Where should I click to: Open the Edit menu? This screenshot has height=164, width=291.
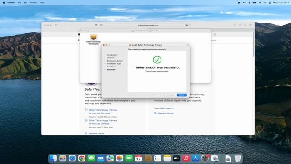click(25, 3)
